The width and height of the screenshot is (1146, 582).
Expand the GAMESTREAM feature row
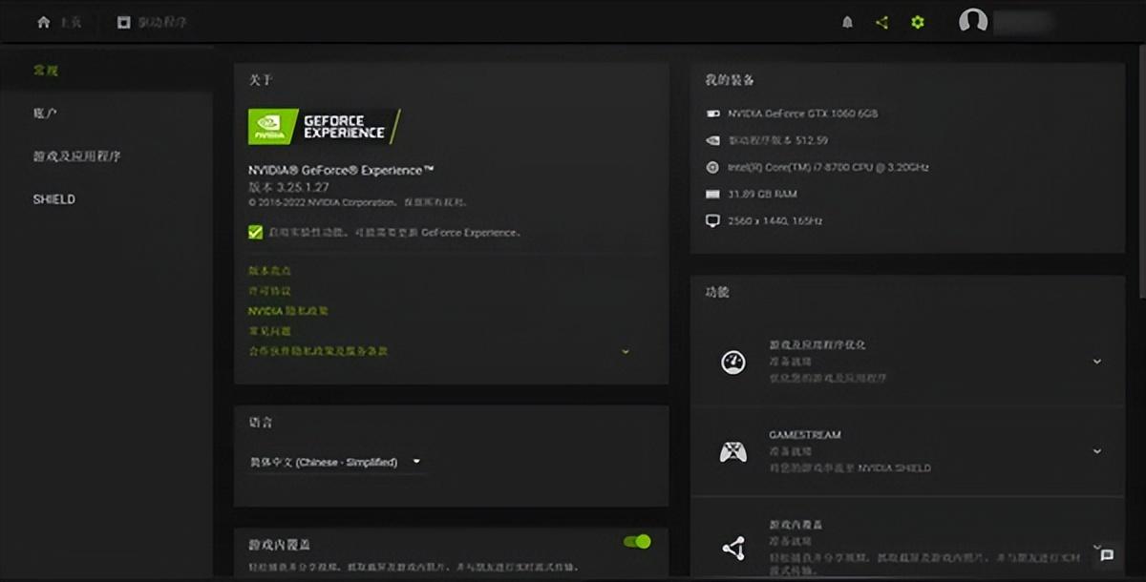click(x=1096, y=451)
